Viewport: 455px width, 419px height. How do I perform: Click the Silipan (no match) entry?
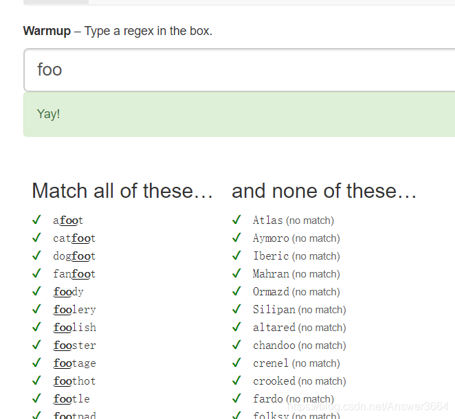point(300,310)
